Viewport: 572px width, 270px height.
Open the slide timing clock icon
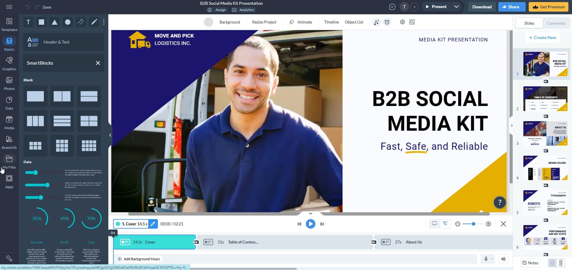(387, 22)
